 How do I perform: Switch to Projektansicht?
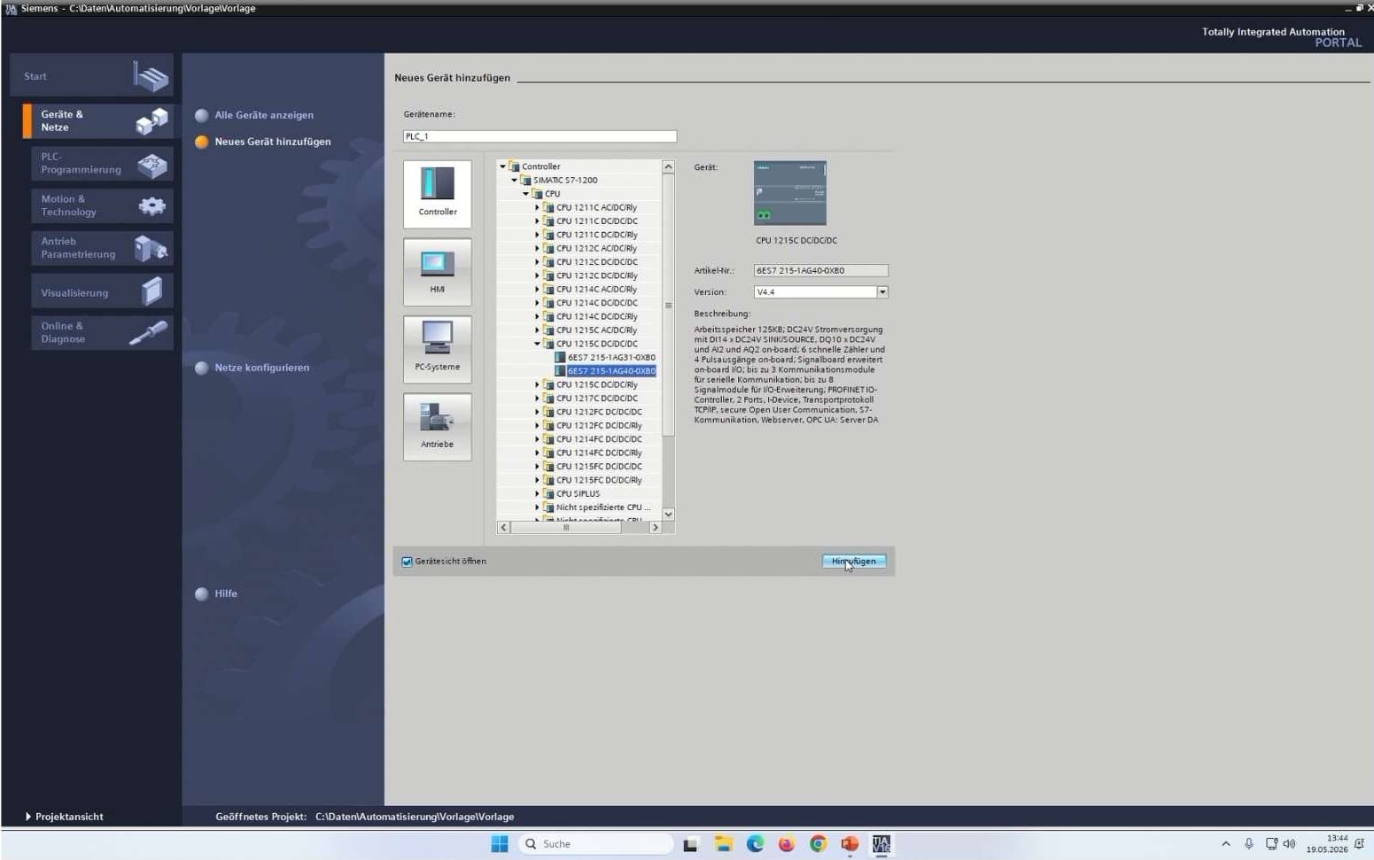(x=69, y=817)
